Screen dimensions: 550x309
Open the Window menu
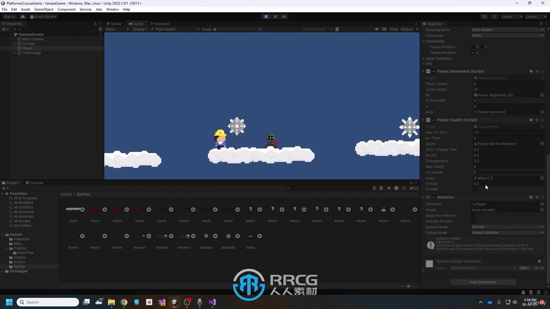click(112, 9)
